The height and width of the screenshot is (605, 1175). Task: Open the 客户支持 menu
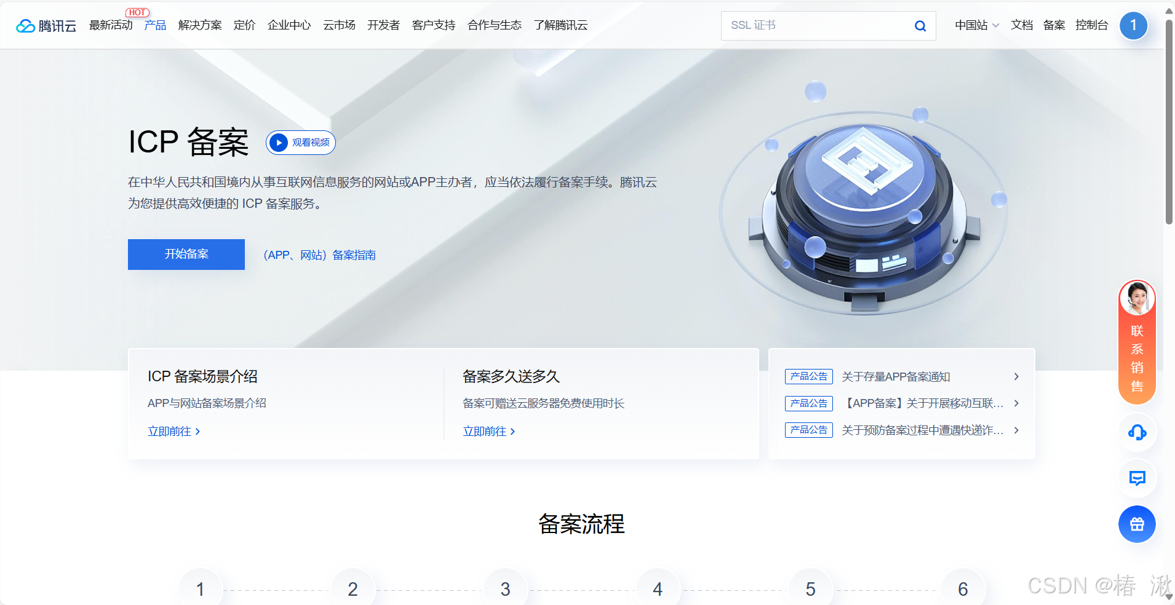[x=434, y=25]
